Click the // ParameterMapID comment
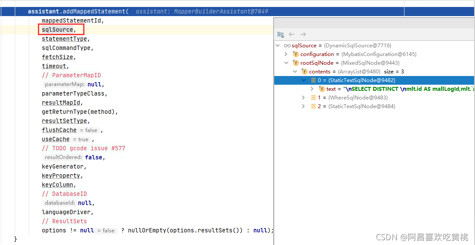Screen dimensions: 475x245 [71, 75]
